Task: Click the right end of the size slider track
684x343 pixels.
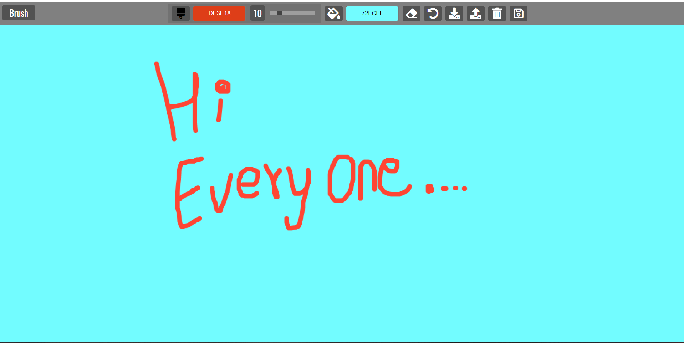Action: coord(312,13)
